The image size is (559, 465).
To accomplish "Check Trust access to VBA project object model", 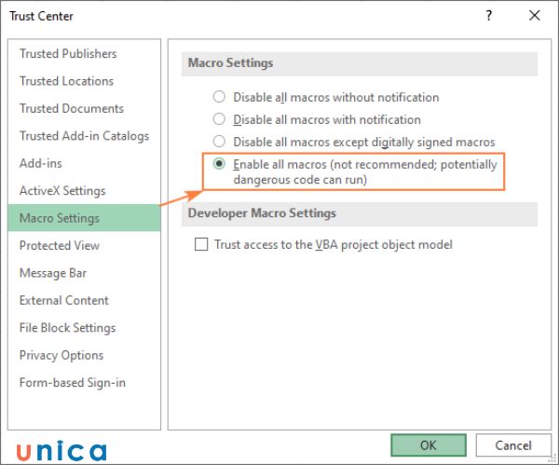I will (x=201, y=245).
